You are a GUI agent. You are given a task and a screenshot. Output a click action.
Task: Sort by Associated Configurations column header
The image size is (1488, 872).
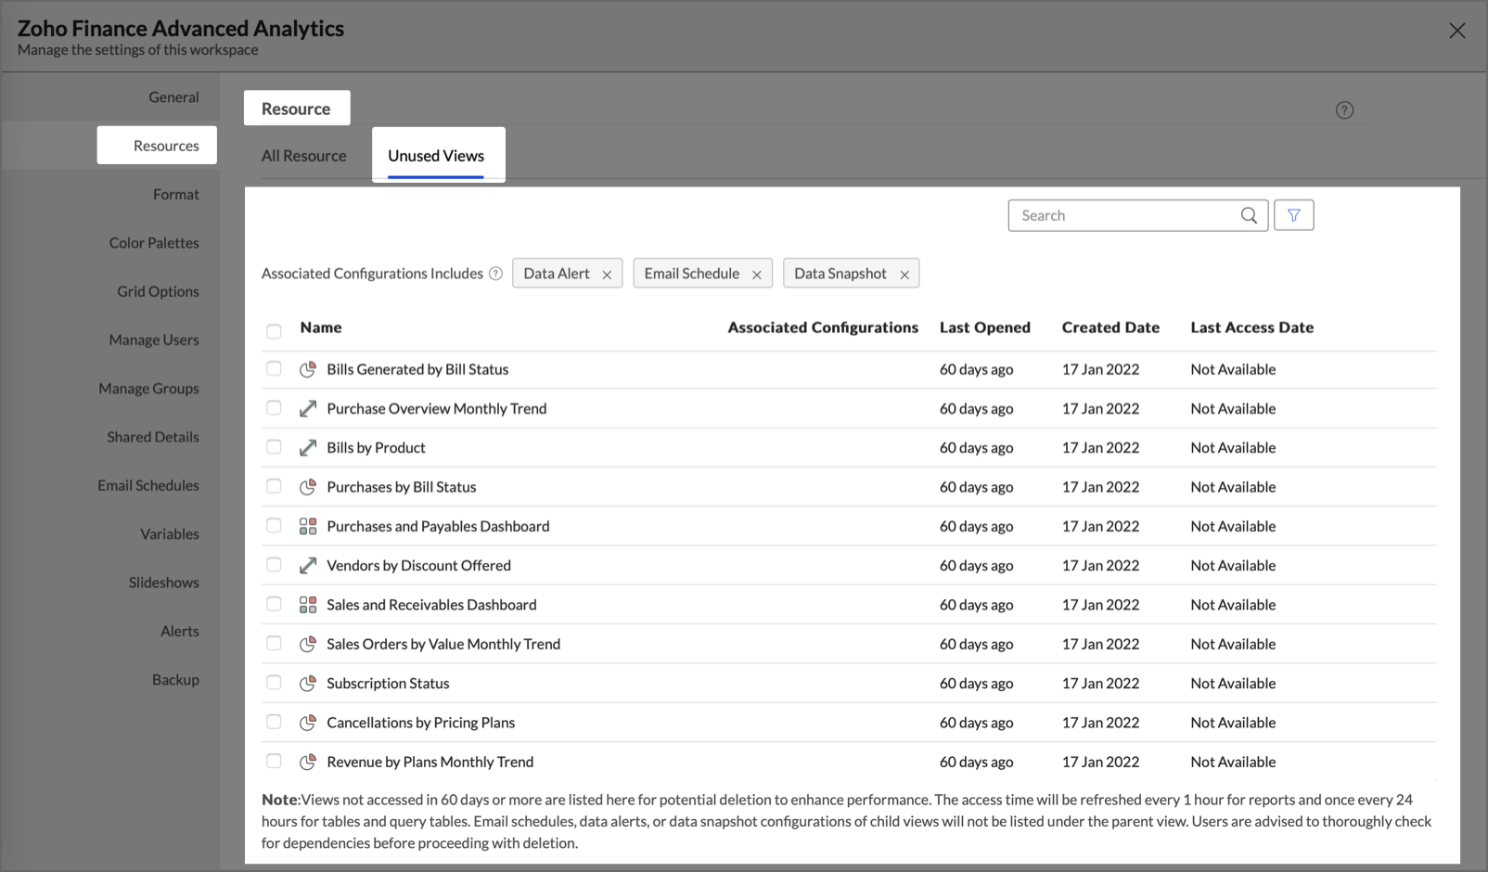point(823,327)
